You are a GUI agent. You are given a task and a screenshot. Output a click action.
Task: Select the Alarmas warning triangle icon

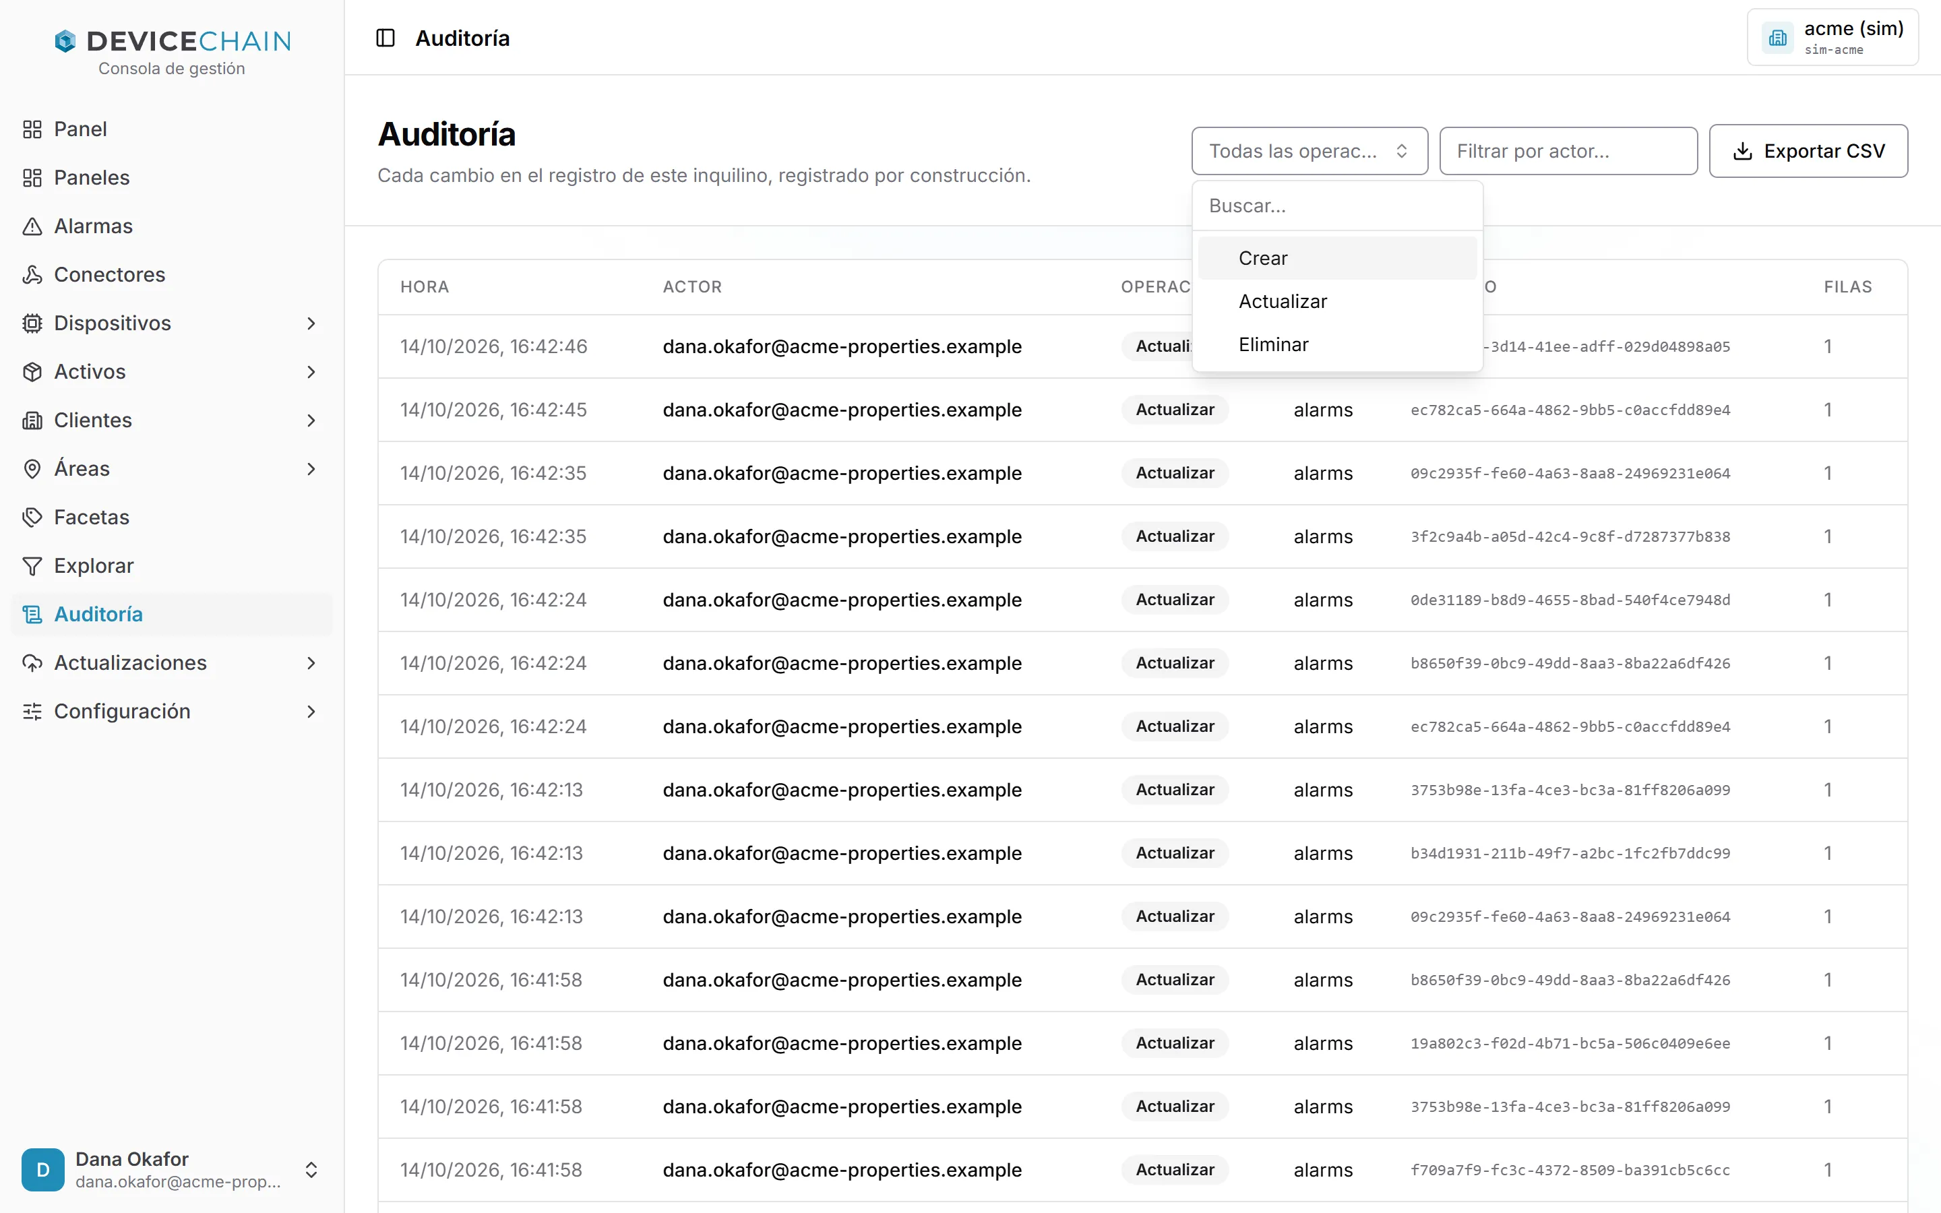(32, 226)
